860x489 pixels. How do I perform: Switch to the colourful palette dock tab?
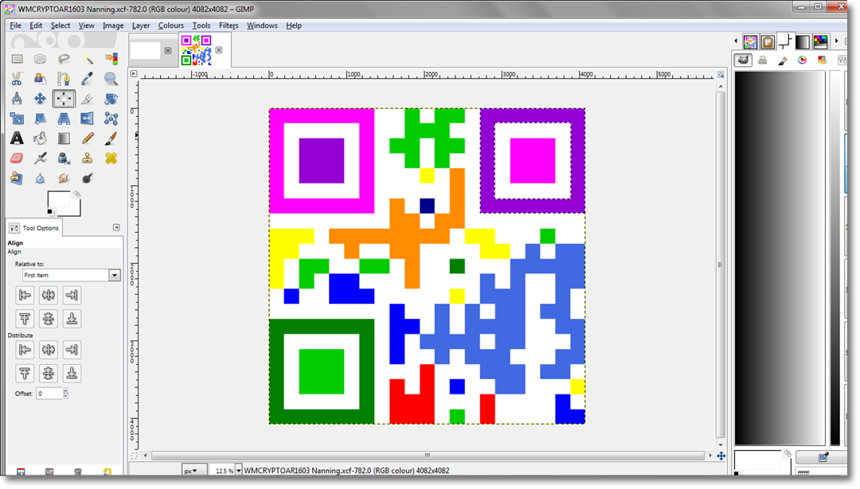tap(820, 41)
